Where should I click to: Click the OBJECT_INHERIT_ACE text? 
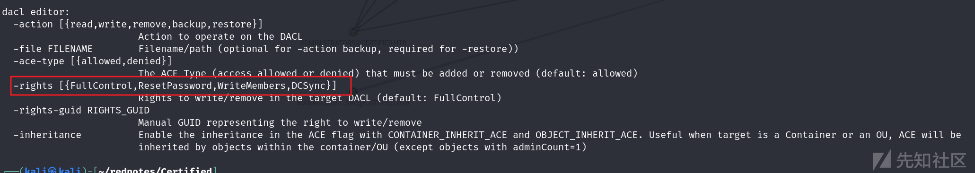coord(587,135)
